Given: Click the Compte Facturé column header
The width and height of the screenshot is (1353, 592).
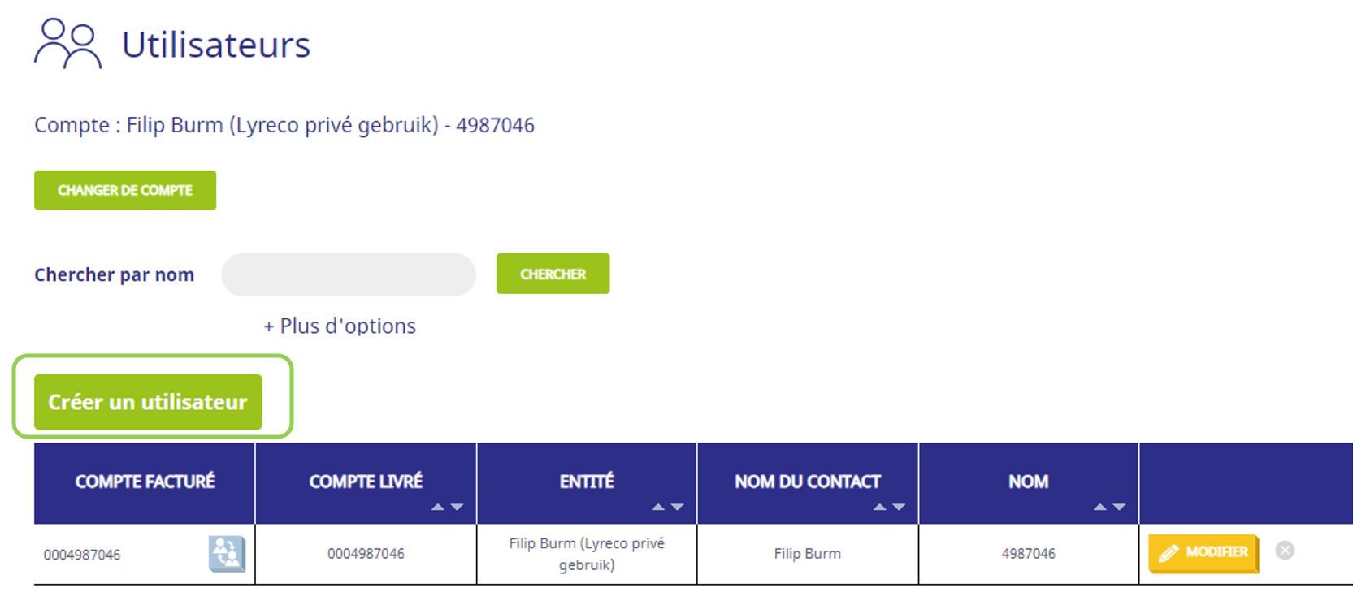Looking at the screenshot, I should (x=145, y=482).
